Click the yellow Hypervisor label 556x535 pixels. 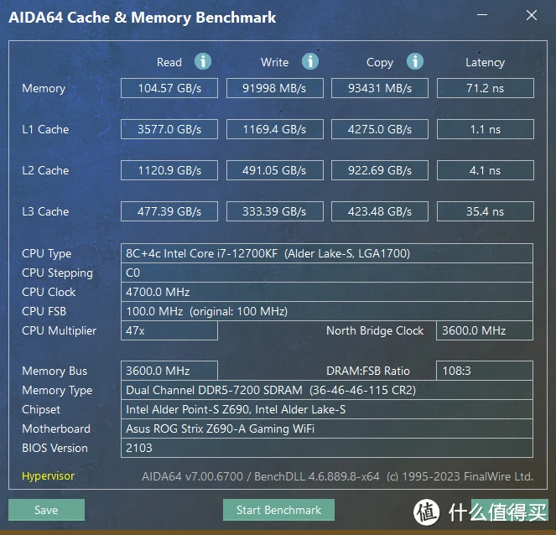tap(48, 476)
